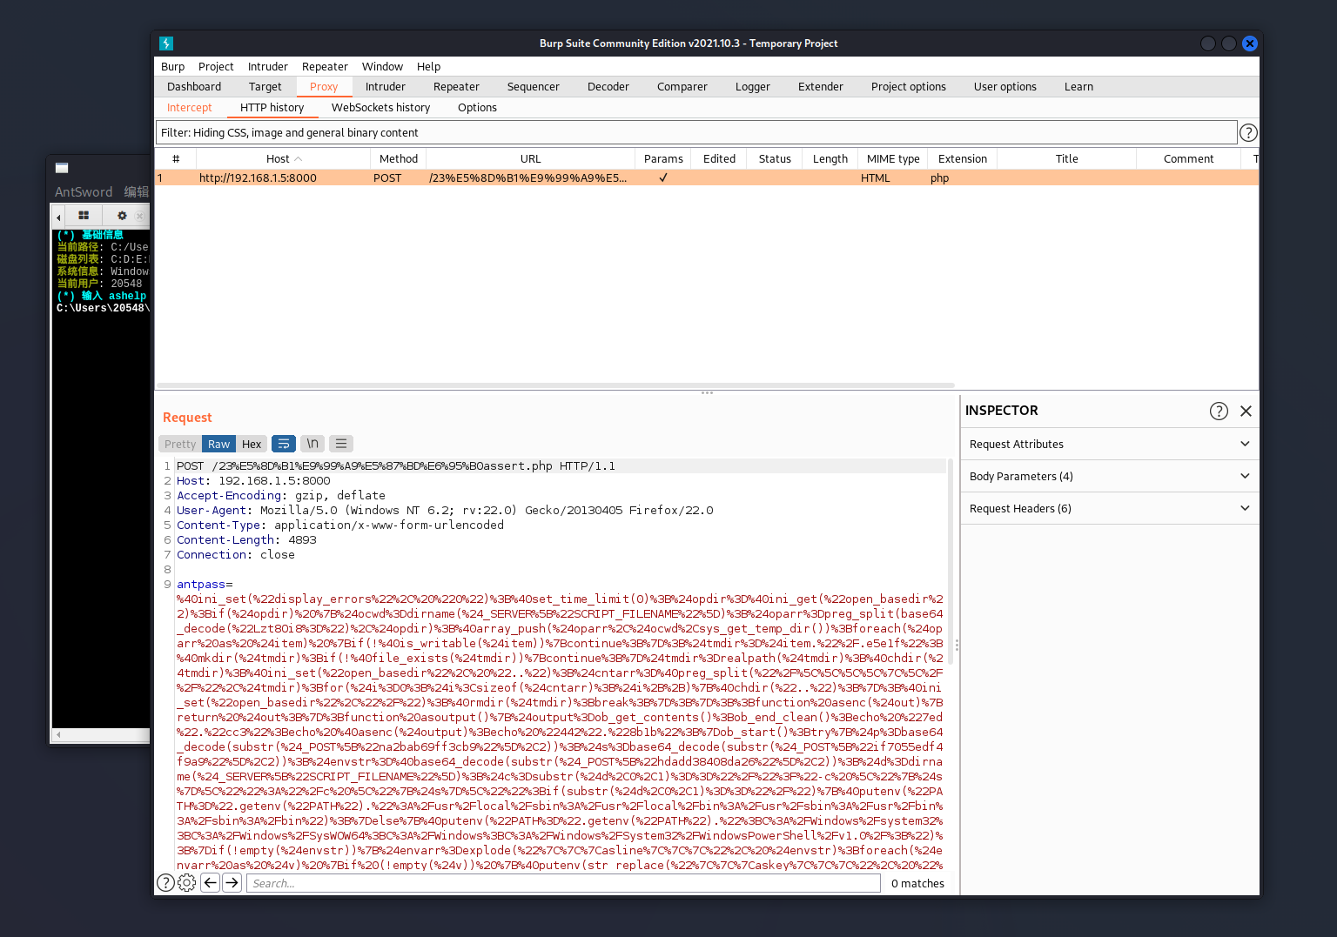This screenshot has height=937, width=1337.
Task: Sort by Host column header
Action: click(284, 158)
